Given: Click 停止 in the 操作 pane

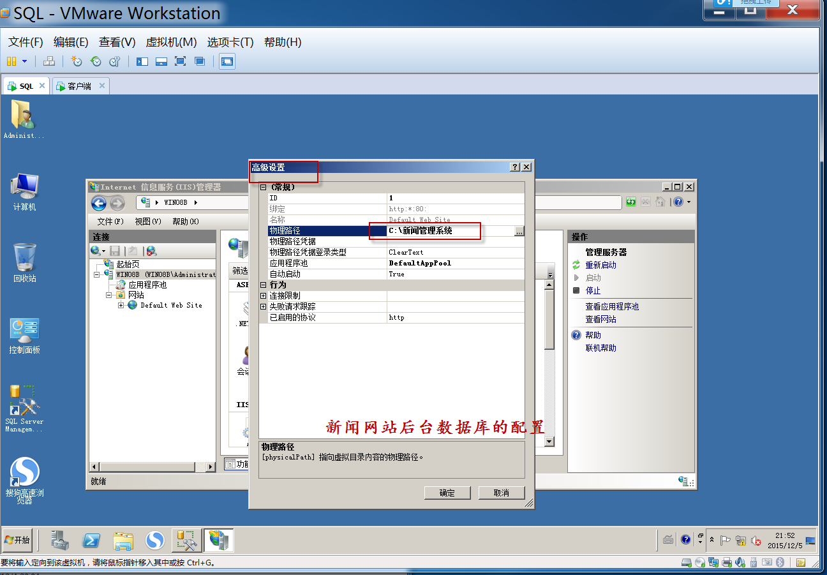Looking at the screenshot, I should pos(593,290).
